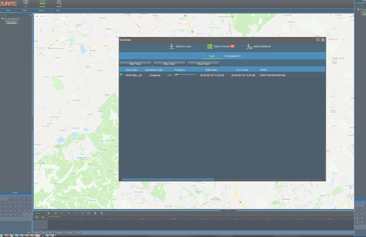Toggle the Demonstration group checkbox
Viewport: 366px width, 237px height.
[x=3, y=19]
